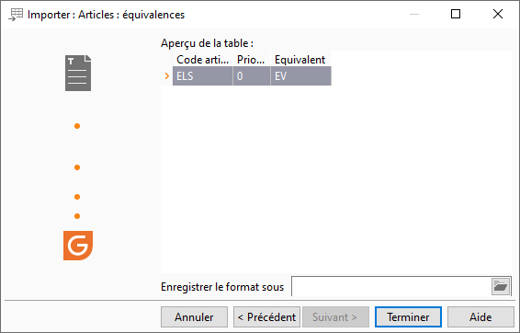Select the Priorité column header

coord(252,60)
